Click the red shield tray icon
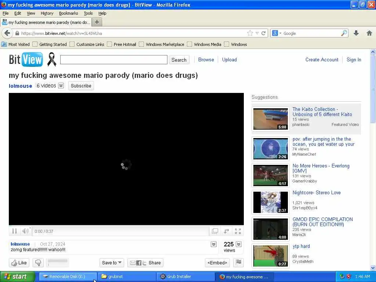This screenshot has width=376, height=282. pos(349,276)
